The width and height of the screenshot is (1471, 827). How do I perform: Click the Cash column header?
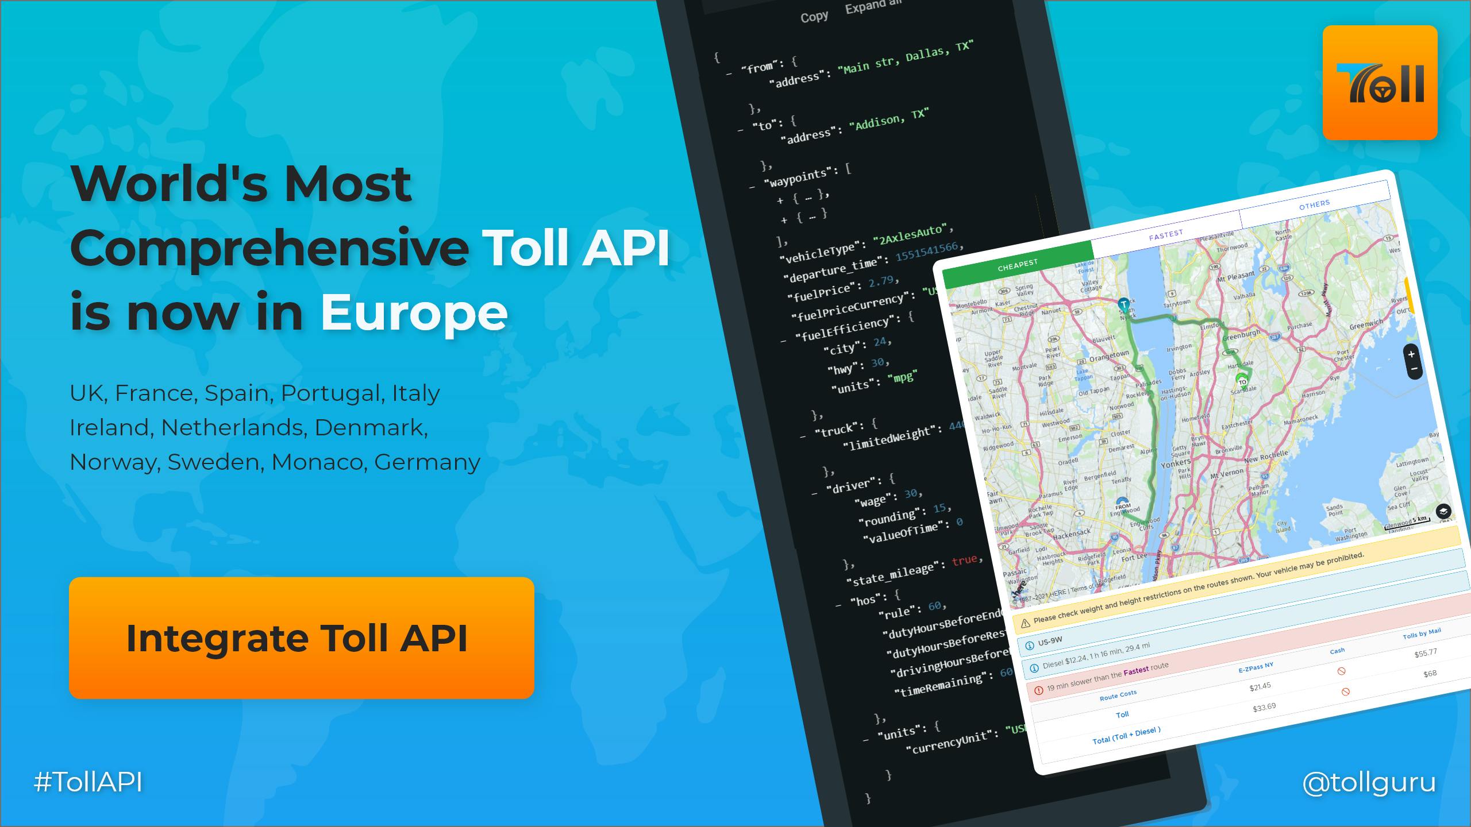pyautogui.click(x=1337, y=651)
